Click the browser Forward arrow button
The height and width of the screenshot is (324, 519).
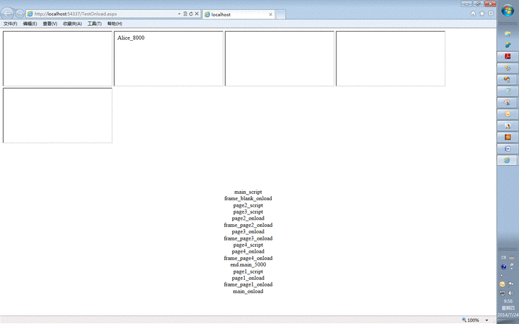(19, 14)
